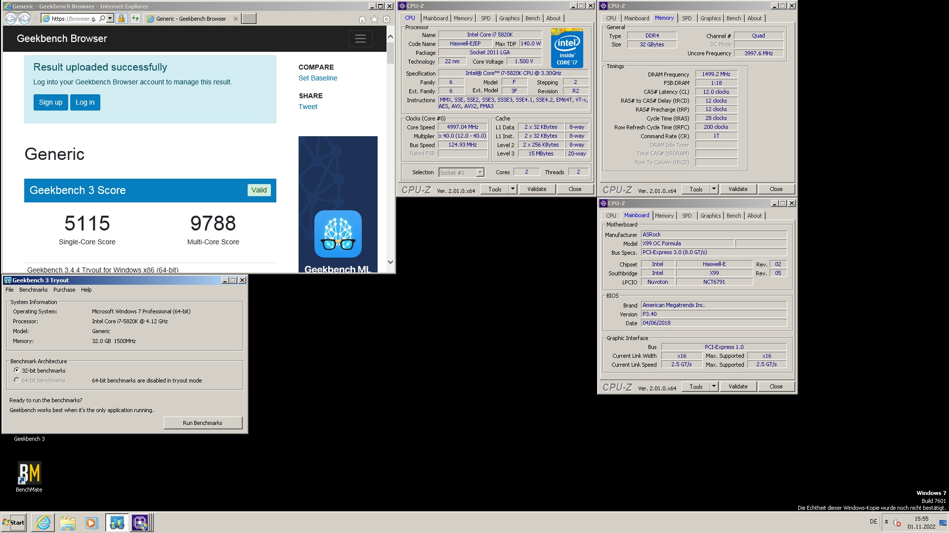Click the muted volume tray icon
Screen dimensions: 949x533
pyautogui.click(x=897, y=523)
